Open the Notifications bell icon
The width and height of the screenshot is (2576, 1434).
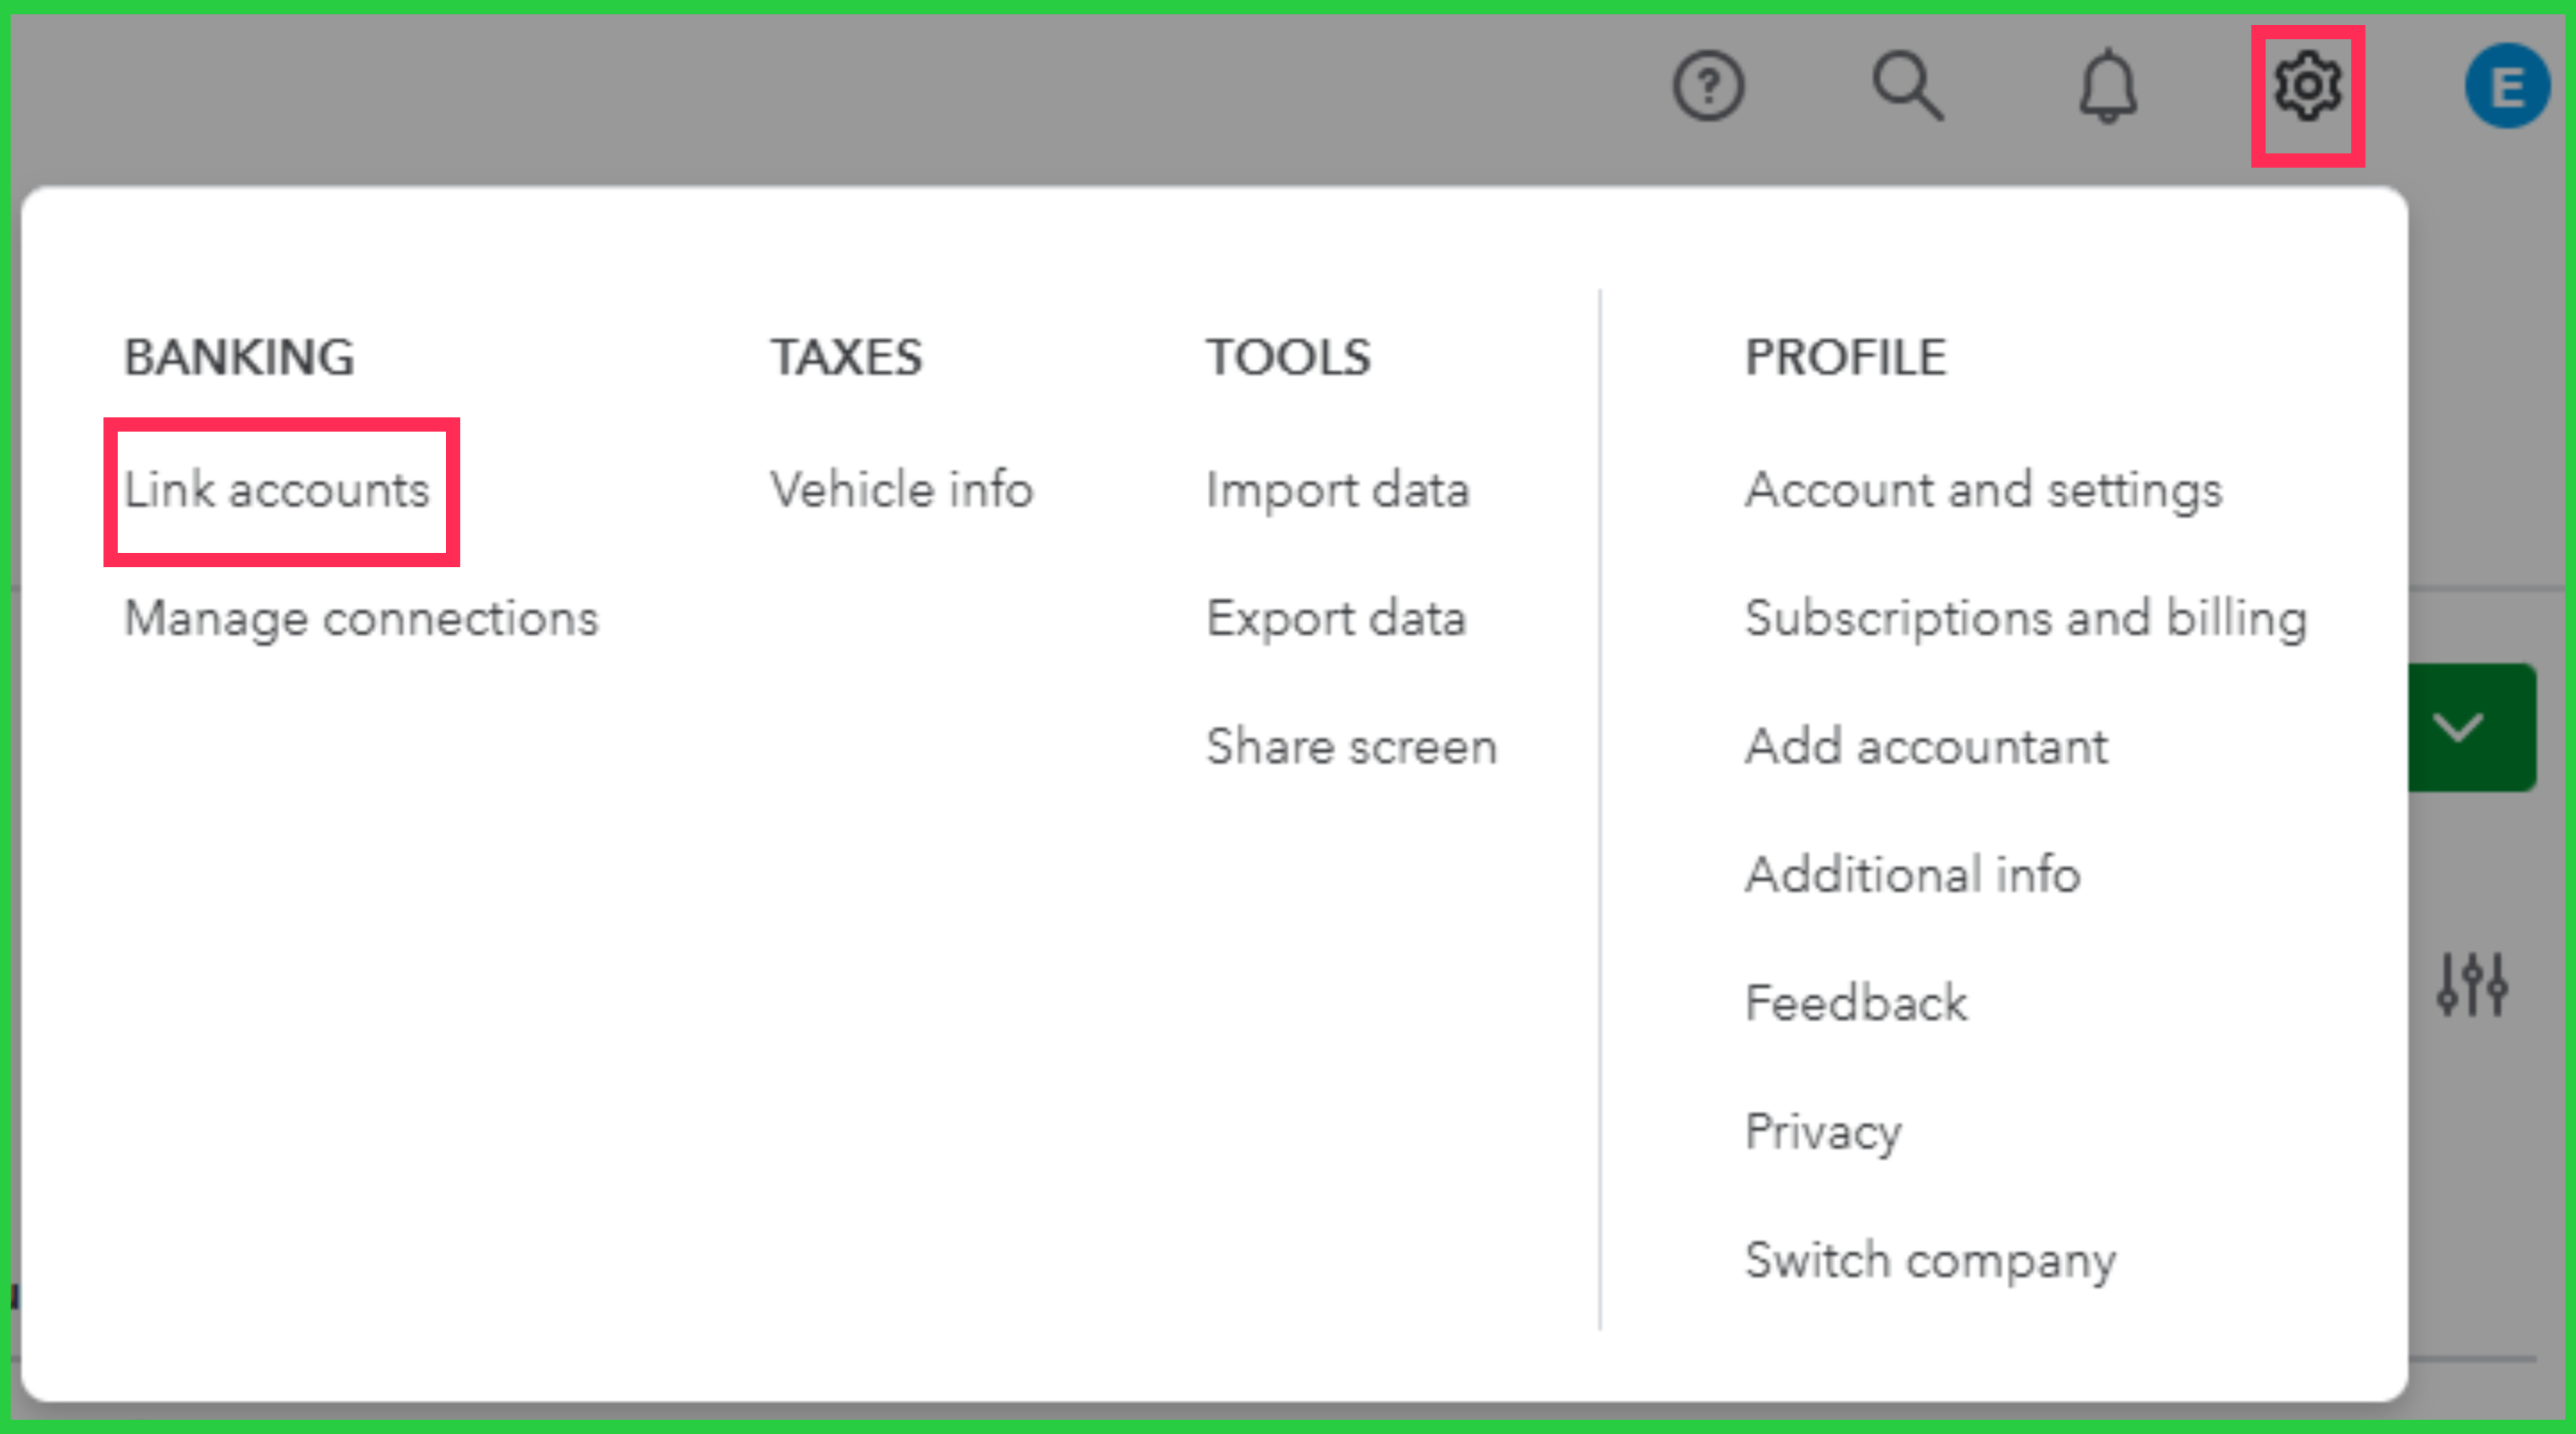(2108, 87)
